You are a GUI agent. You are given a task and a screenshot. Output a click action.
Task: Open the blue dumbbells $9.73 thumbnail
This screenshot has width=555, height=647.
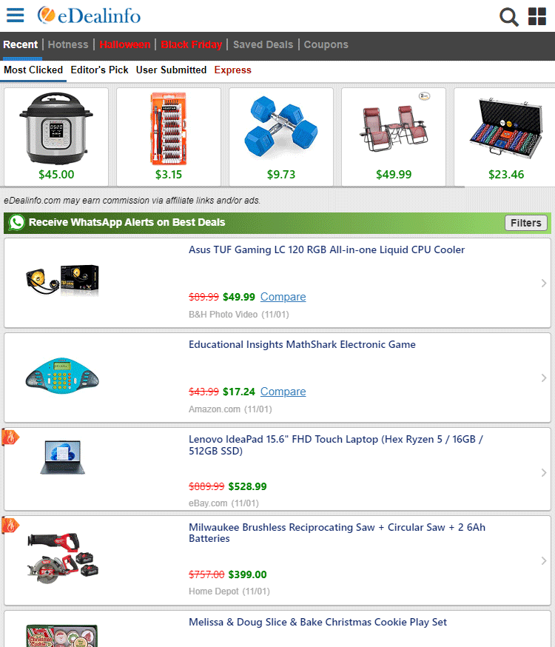pyautogui.click(x=280, y=136)
